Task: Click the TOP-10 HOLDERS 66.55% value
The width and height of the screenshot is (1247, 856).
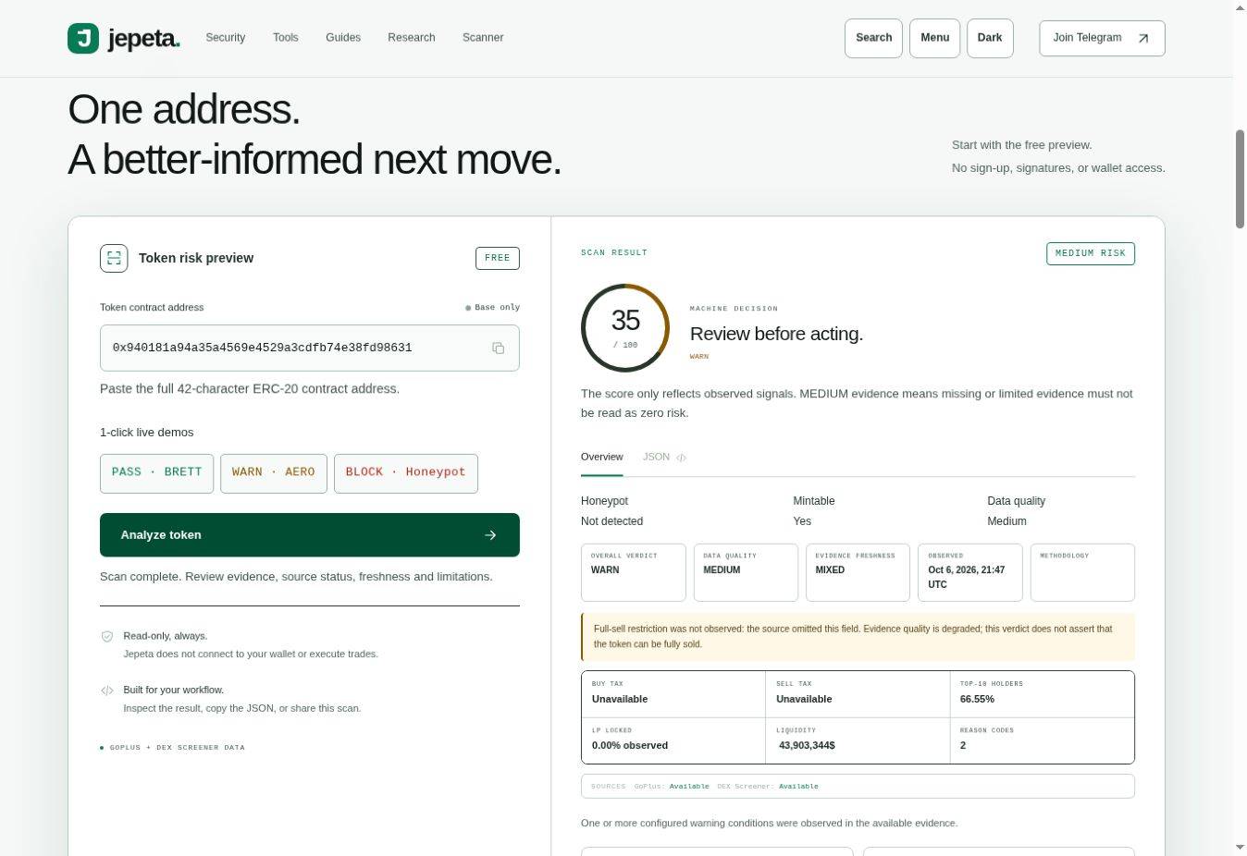Action: pyautogui.click(x=977, y=700)
